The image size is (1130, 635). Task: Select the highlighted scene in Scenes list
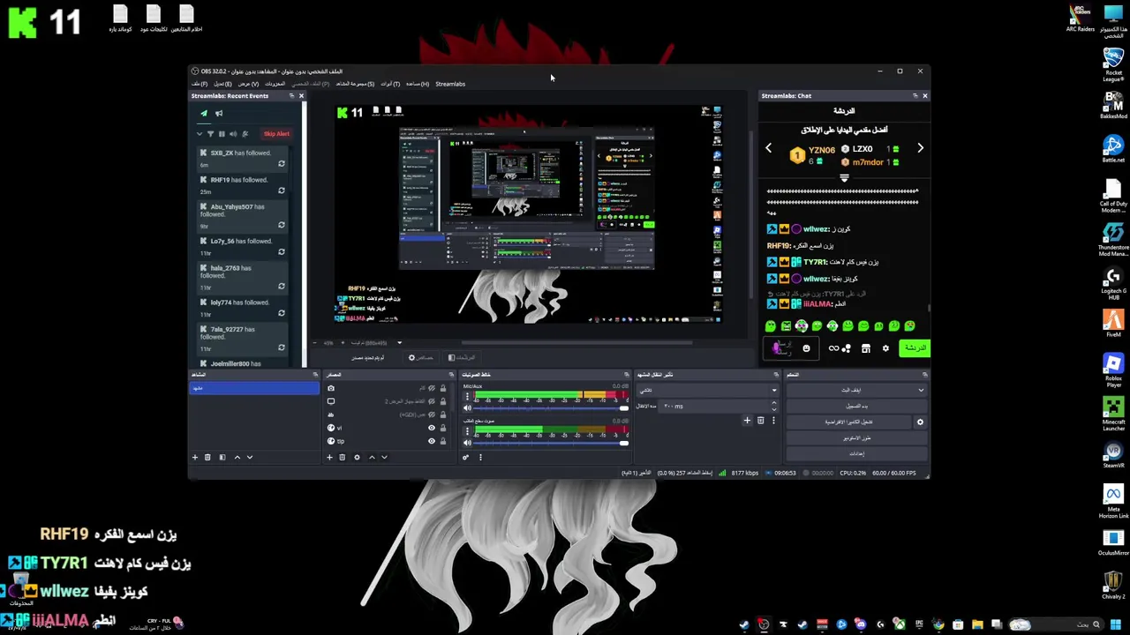[x=254, y=388]
